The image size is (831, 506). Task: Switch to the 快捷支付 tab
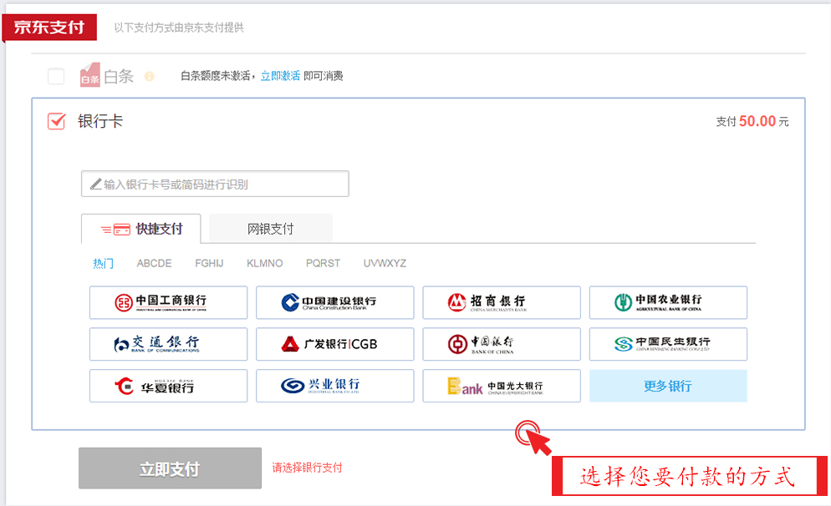tap(141, 229)
